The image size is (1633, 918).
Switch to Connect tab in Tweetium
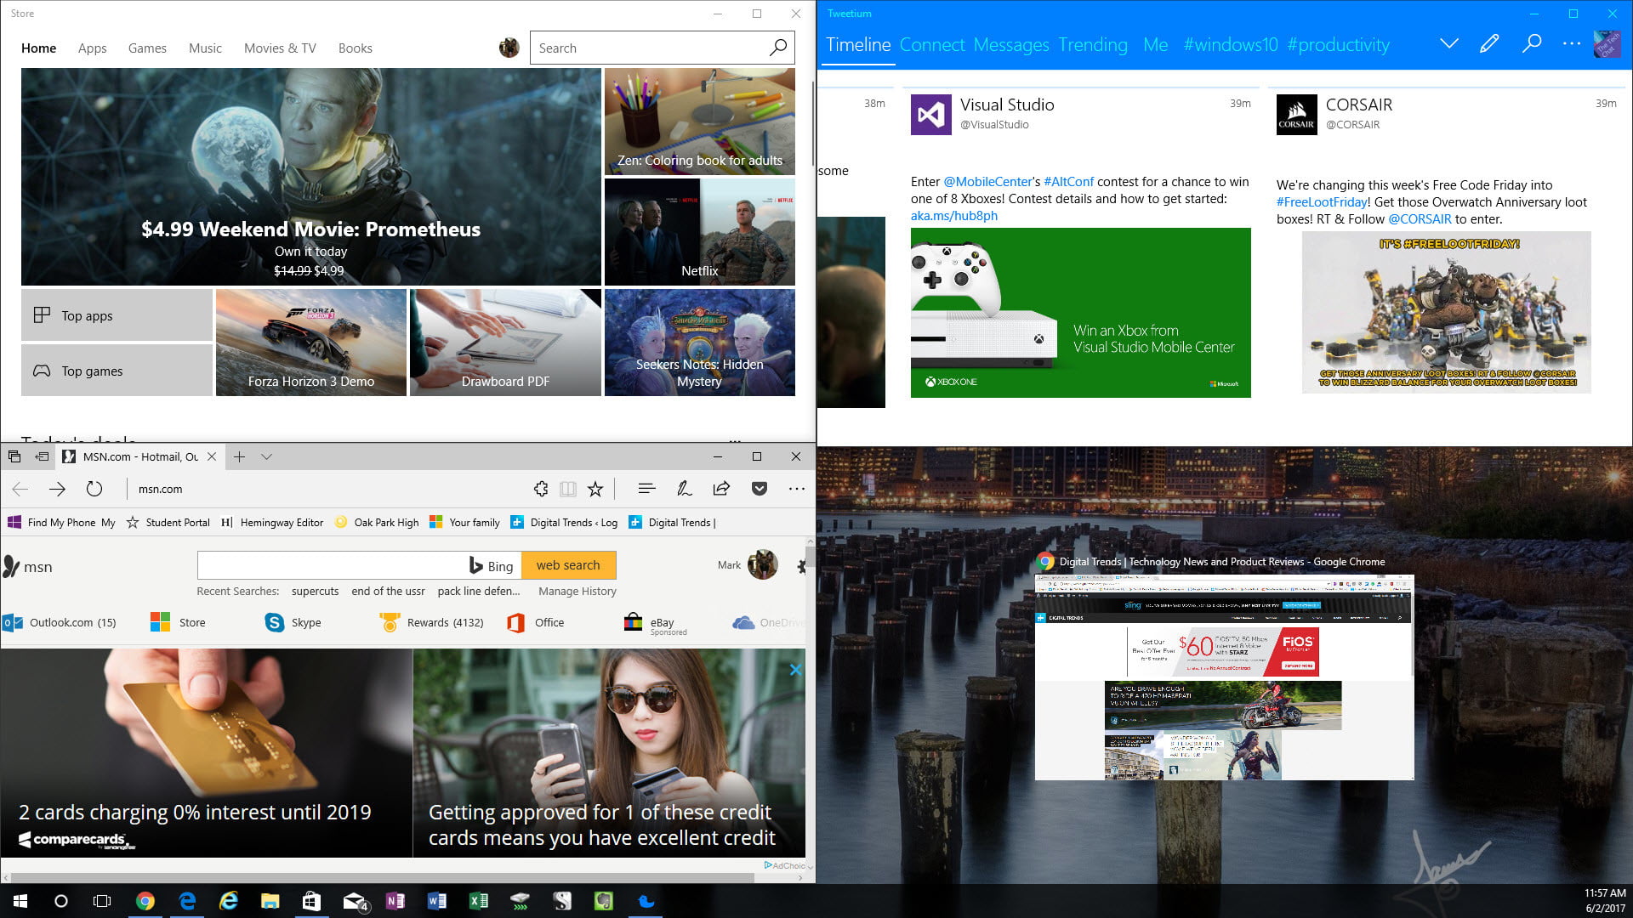[x=932, y=45]
